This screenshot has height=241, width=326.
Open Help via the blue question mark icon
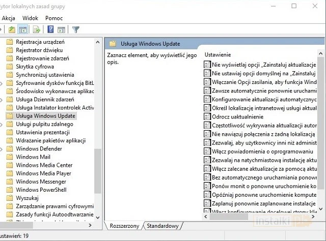[51, 29]
